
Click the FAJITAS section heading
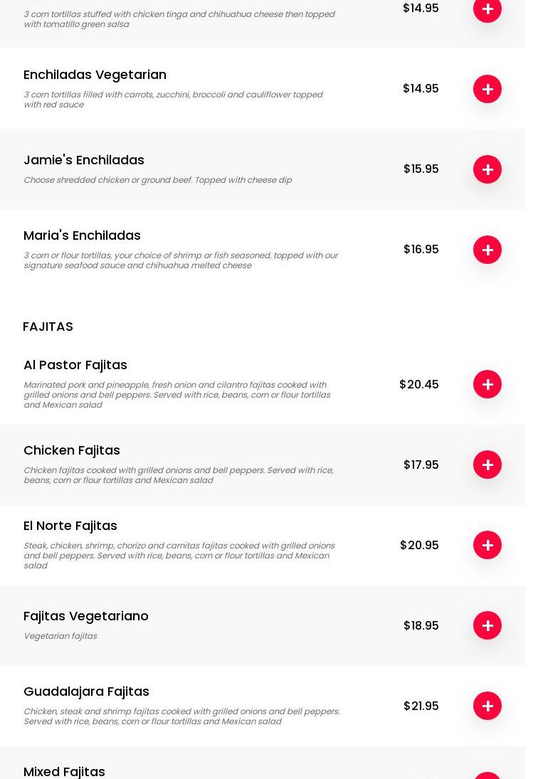point(48,327)
